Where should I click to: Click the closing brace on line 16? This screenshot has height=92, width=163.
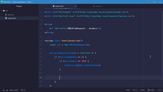point(60,69)
